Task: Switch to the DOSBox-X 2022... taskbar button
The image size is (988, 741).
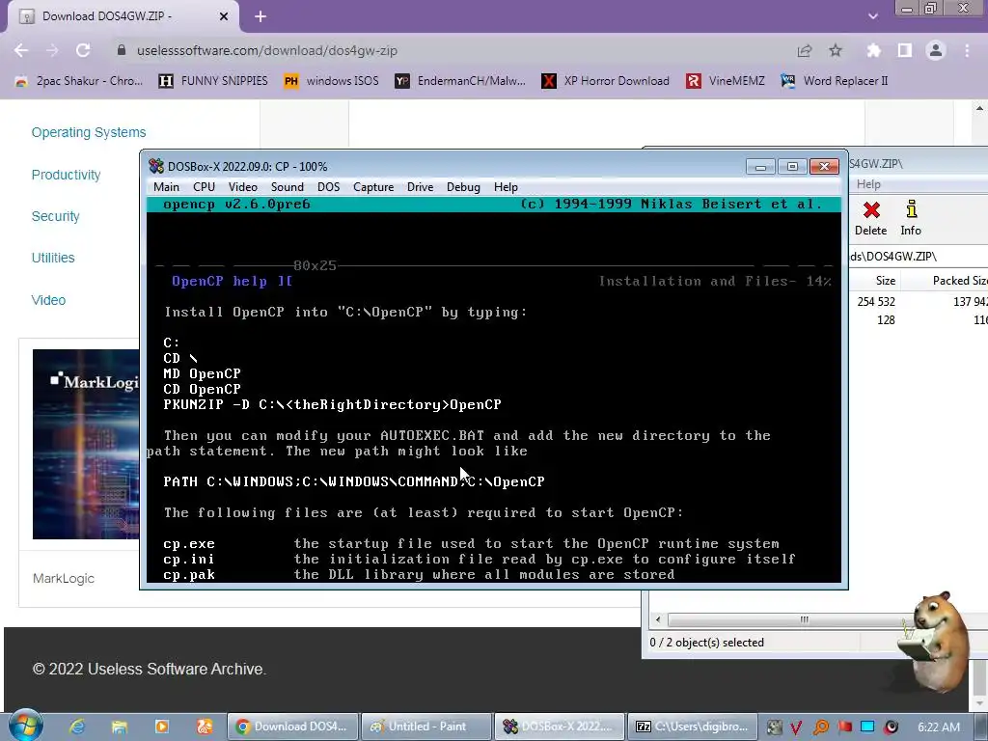Action: tap(560, 727)
